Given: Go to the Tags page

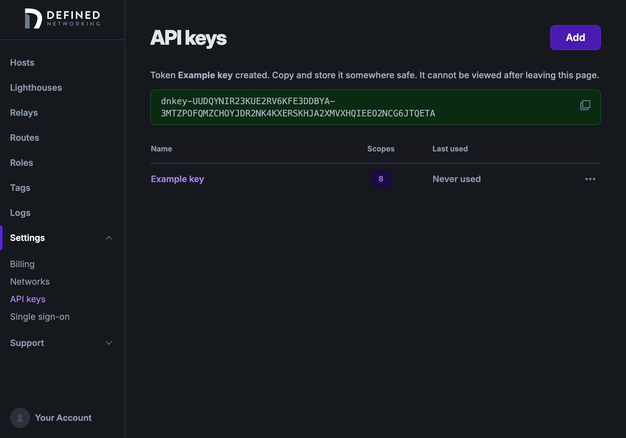Looking at the screenshot, I should tap(20, 188).
